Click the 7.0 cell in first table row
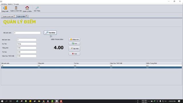 coord(128,66)
